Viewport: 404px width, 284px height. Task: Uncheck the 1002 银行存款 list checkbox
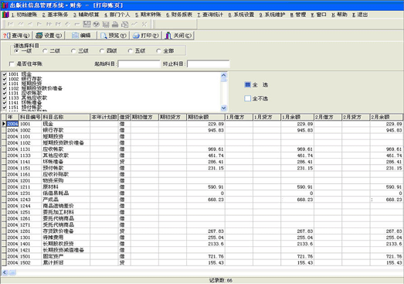point(5,79)
